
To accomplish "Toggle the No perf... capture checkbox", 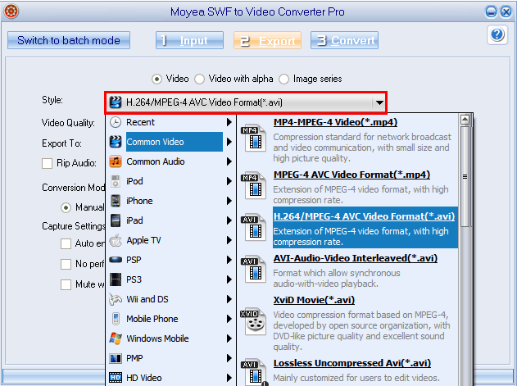I will tap(66, 264).
